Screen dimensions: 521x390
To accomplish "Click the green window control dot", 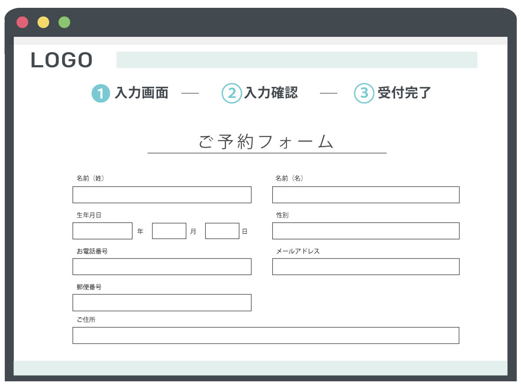I will pyautogui.click(x=64, y=22).
